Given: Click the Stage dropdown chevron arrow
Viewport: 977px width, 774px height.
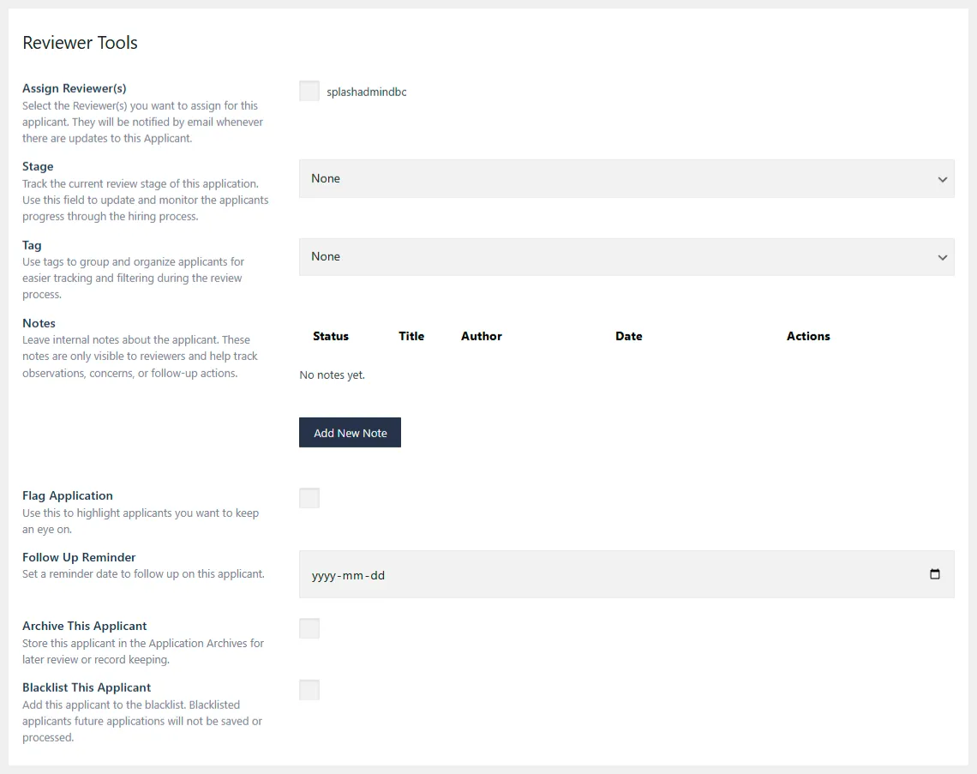Looking at the screenshot, I should (x=943, y=178).
